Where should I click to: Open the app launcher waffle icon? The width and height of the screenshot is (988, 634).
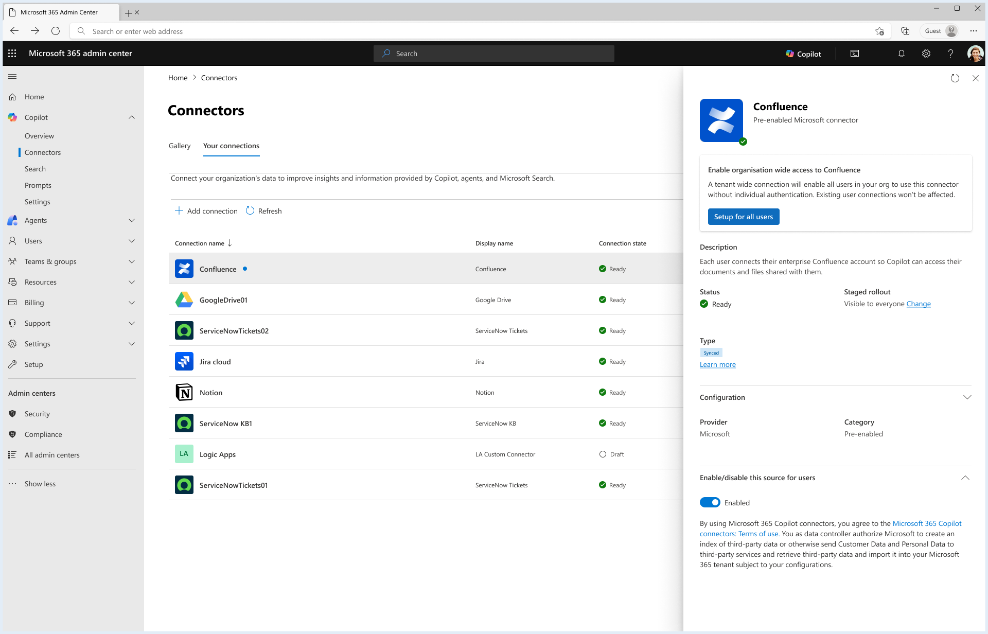pos(12,54)
